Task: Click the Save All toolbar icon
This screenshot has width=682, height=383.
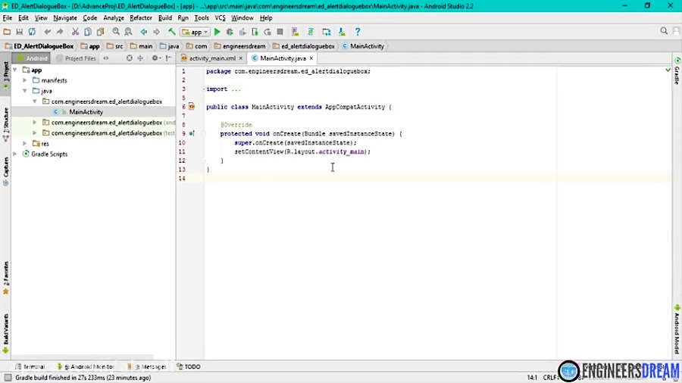Action: click(20, 32)
